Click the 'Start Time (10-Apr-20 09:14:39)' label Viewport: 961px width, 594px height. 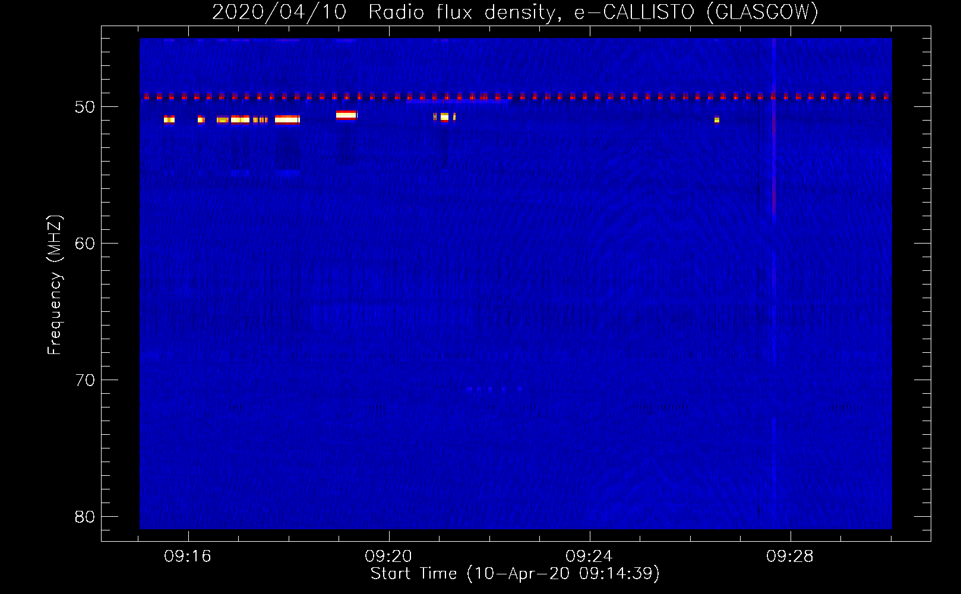point(515,574)
